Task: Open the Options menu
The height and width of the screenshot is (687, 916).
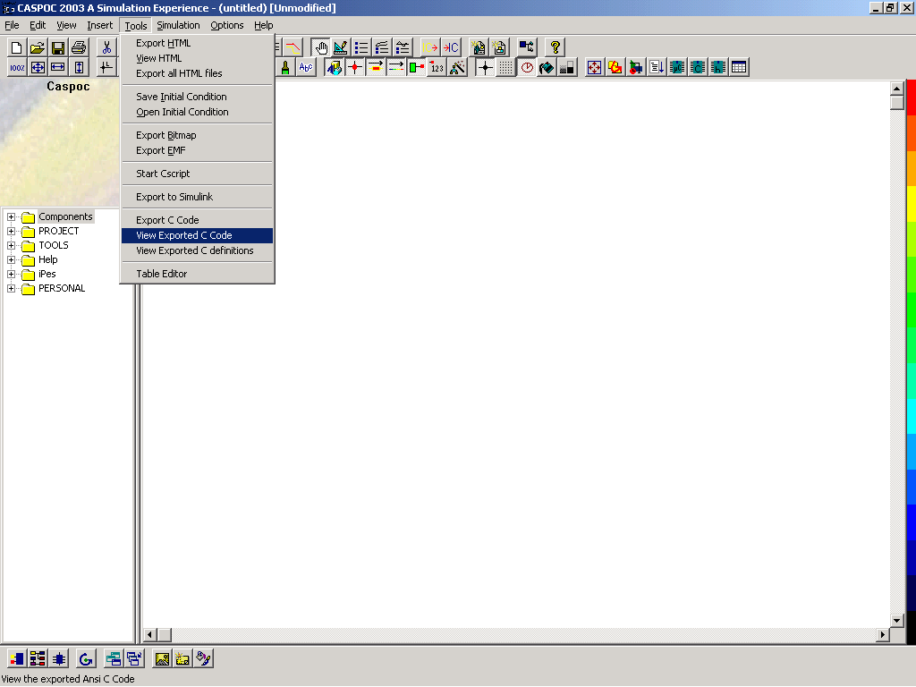Action: tap(226, 25)
